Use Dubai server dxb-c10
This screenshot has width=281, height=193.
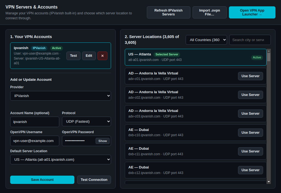point(250,133)
